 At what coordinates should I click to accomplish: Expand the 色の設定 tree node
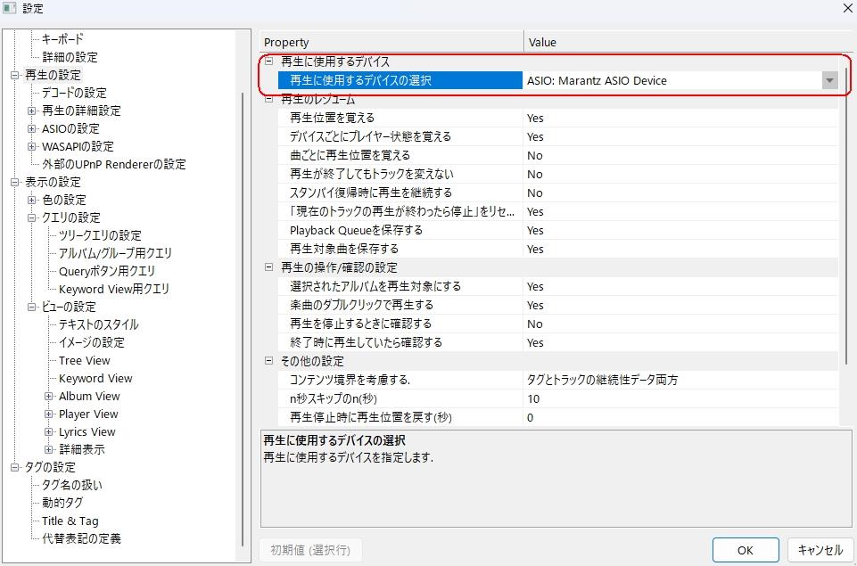32,200
